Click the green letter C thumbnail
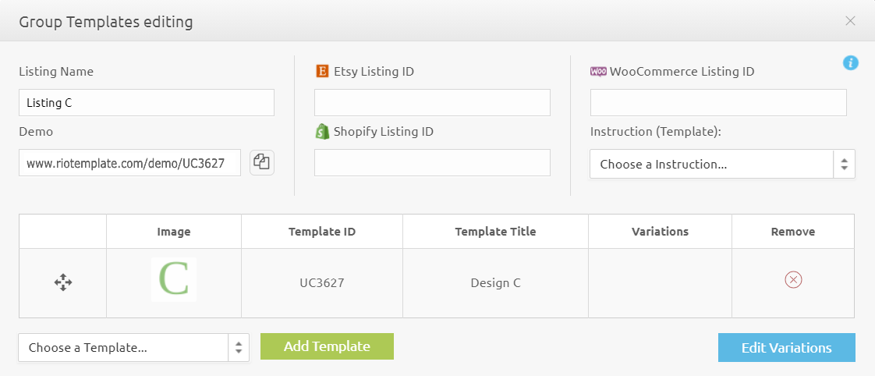Image resolution: width=875 pixels, height=376 pixels. point(174,280)
